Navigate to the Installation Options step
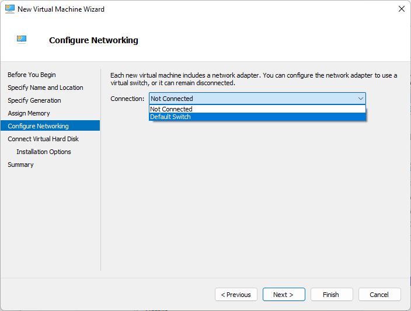Image resolution: width=411 pixels, height=311 pixels. [44, 152]
